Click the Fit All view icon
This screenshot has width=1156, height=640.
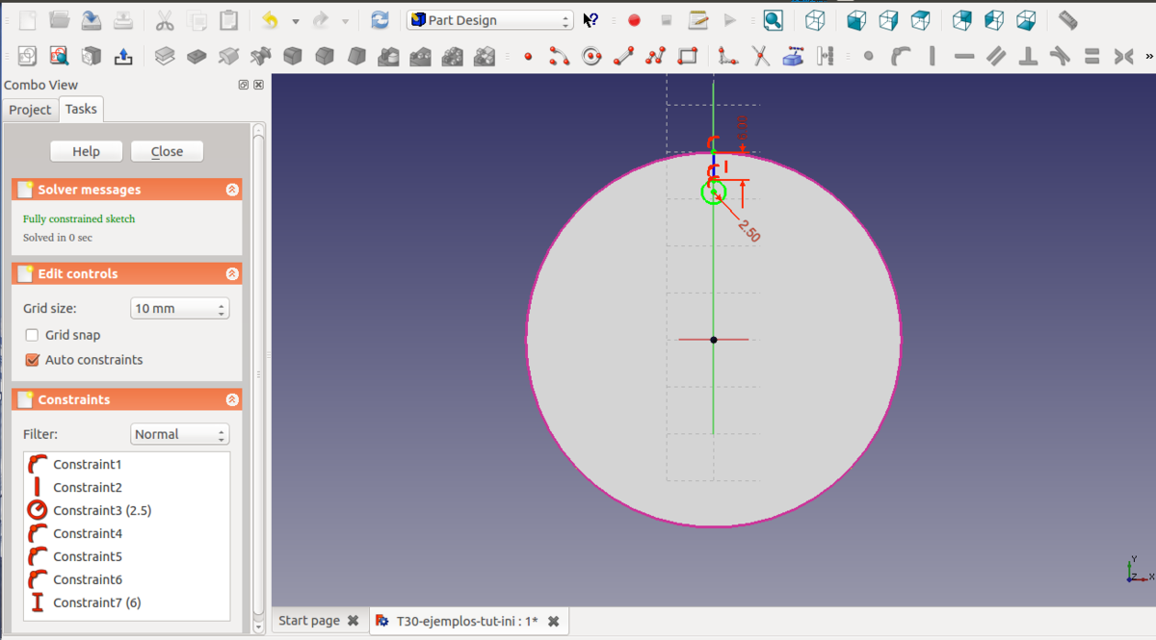(773, 20)
